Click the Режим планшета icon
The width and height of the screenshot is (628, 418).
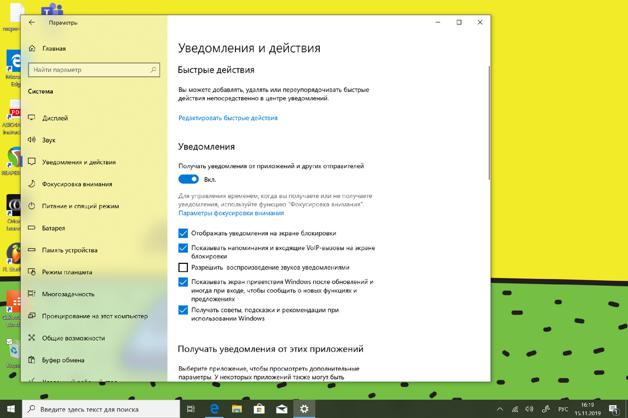31,272
